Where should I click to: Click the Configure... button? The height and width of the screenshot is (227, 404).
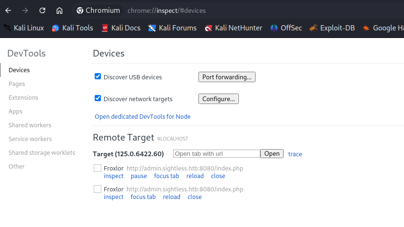[x=218, y=99]
